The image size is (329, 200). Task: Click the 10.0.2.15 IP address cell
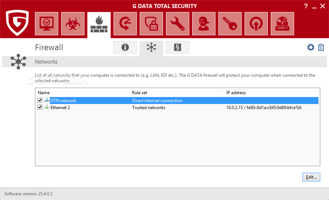tap(264, 108)
